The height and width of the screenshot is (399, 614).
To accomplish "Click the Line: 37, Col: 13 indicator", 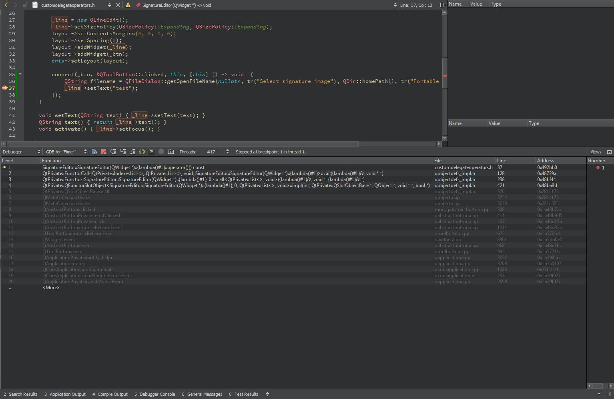I will [416, 5].
